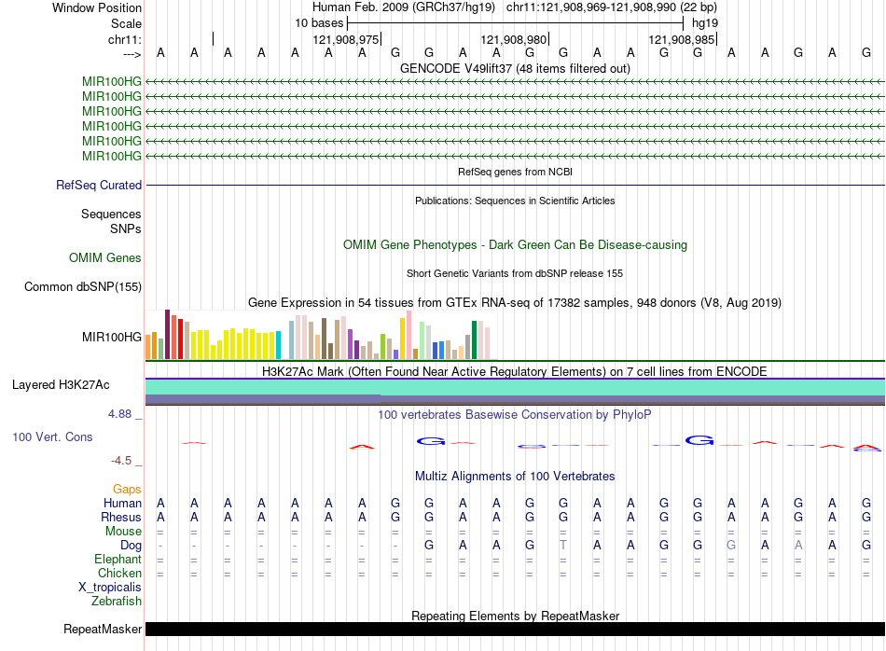Click the hg19 label beside the scale bar

pos(705,23)
